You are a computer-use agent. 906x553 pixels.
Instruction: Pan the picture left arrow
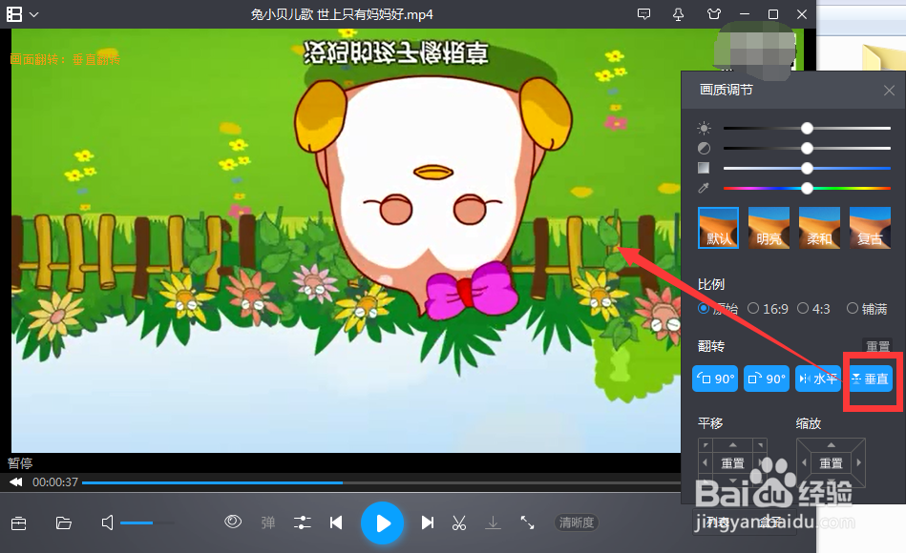[x=705, y=463]
